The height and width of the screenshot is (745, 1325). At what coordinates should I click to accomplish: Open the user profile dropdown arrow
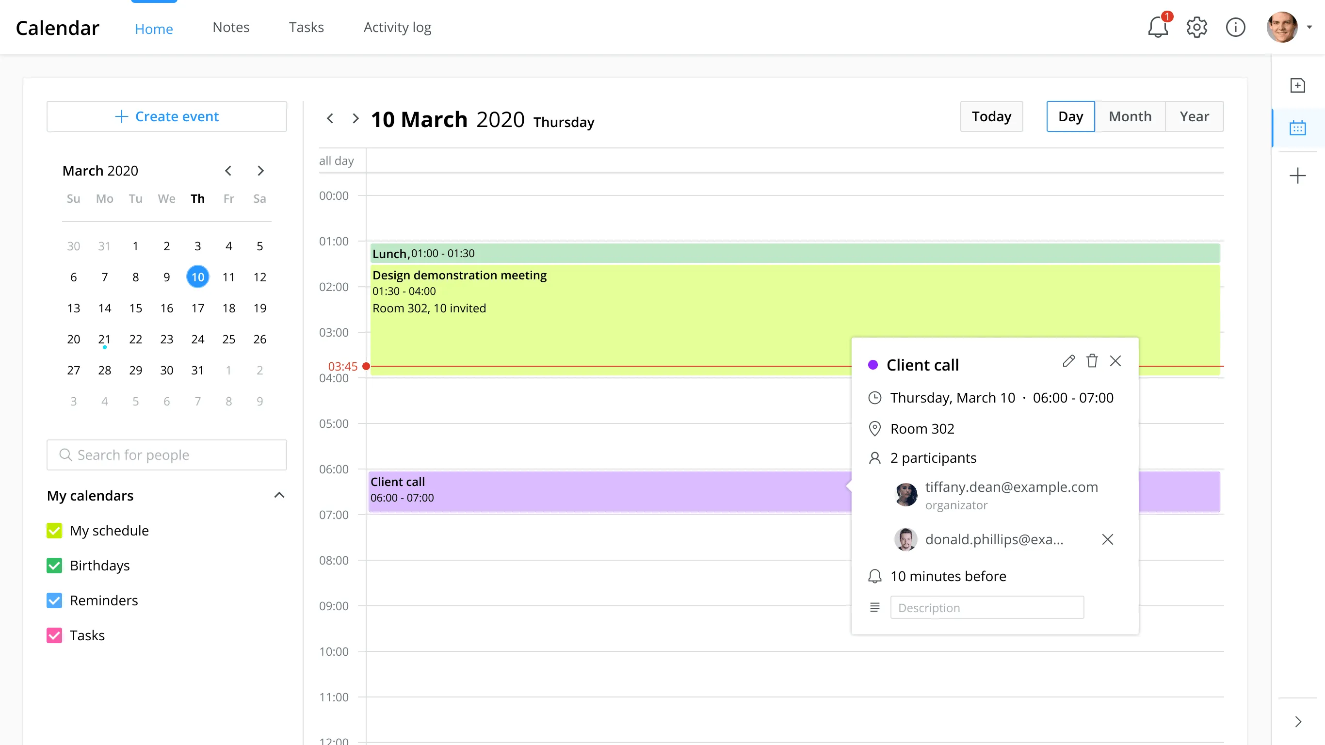1309,27
